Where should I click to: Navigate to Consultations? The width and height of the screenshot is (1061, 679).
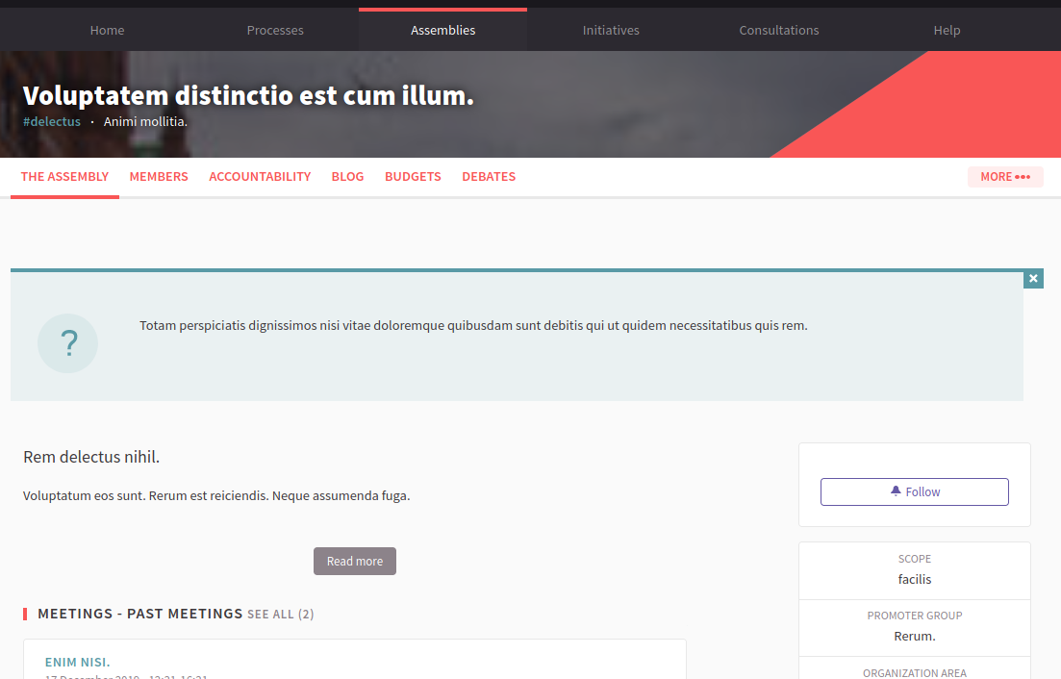coord(778,30)
